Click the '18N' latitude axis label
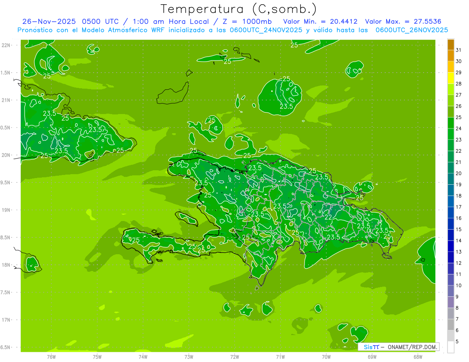The image size is (469, 362). pos(7,265)
